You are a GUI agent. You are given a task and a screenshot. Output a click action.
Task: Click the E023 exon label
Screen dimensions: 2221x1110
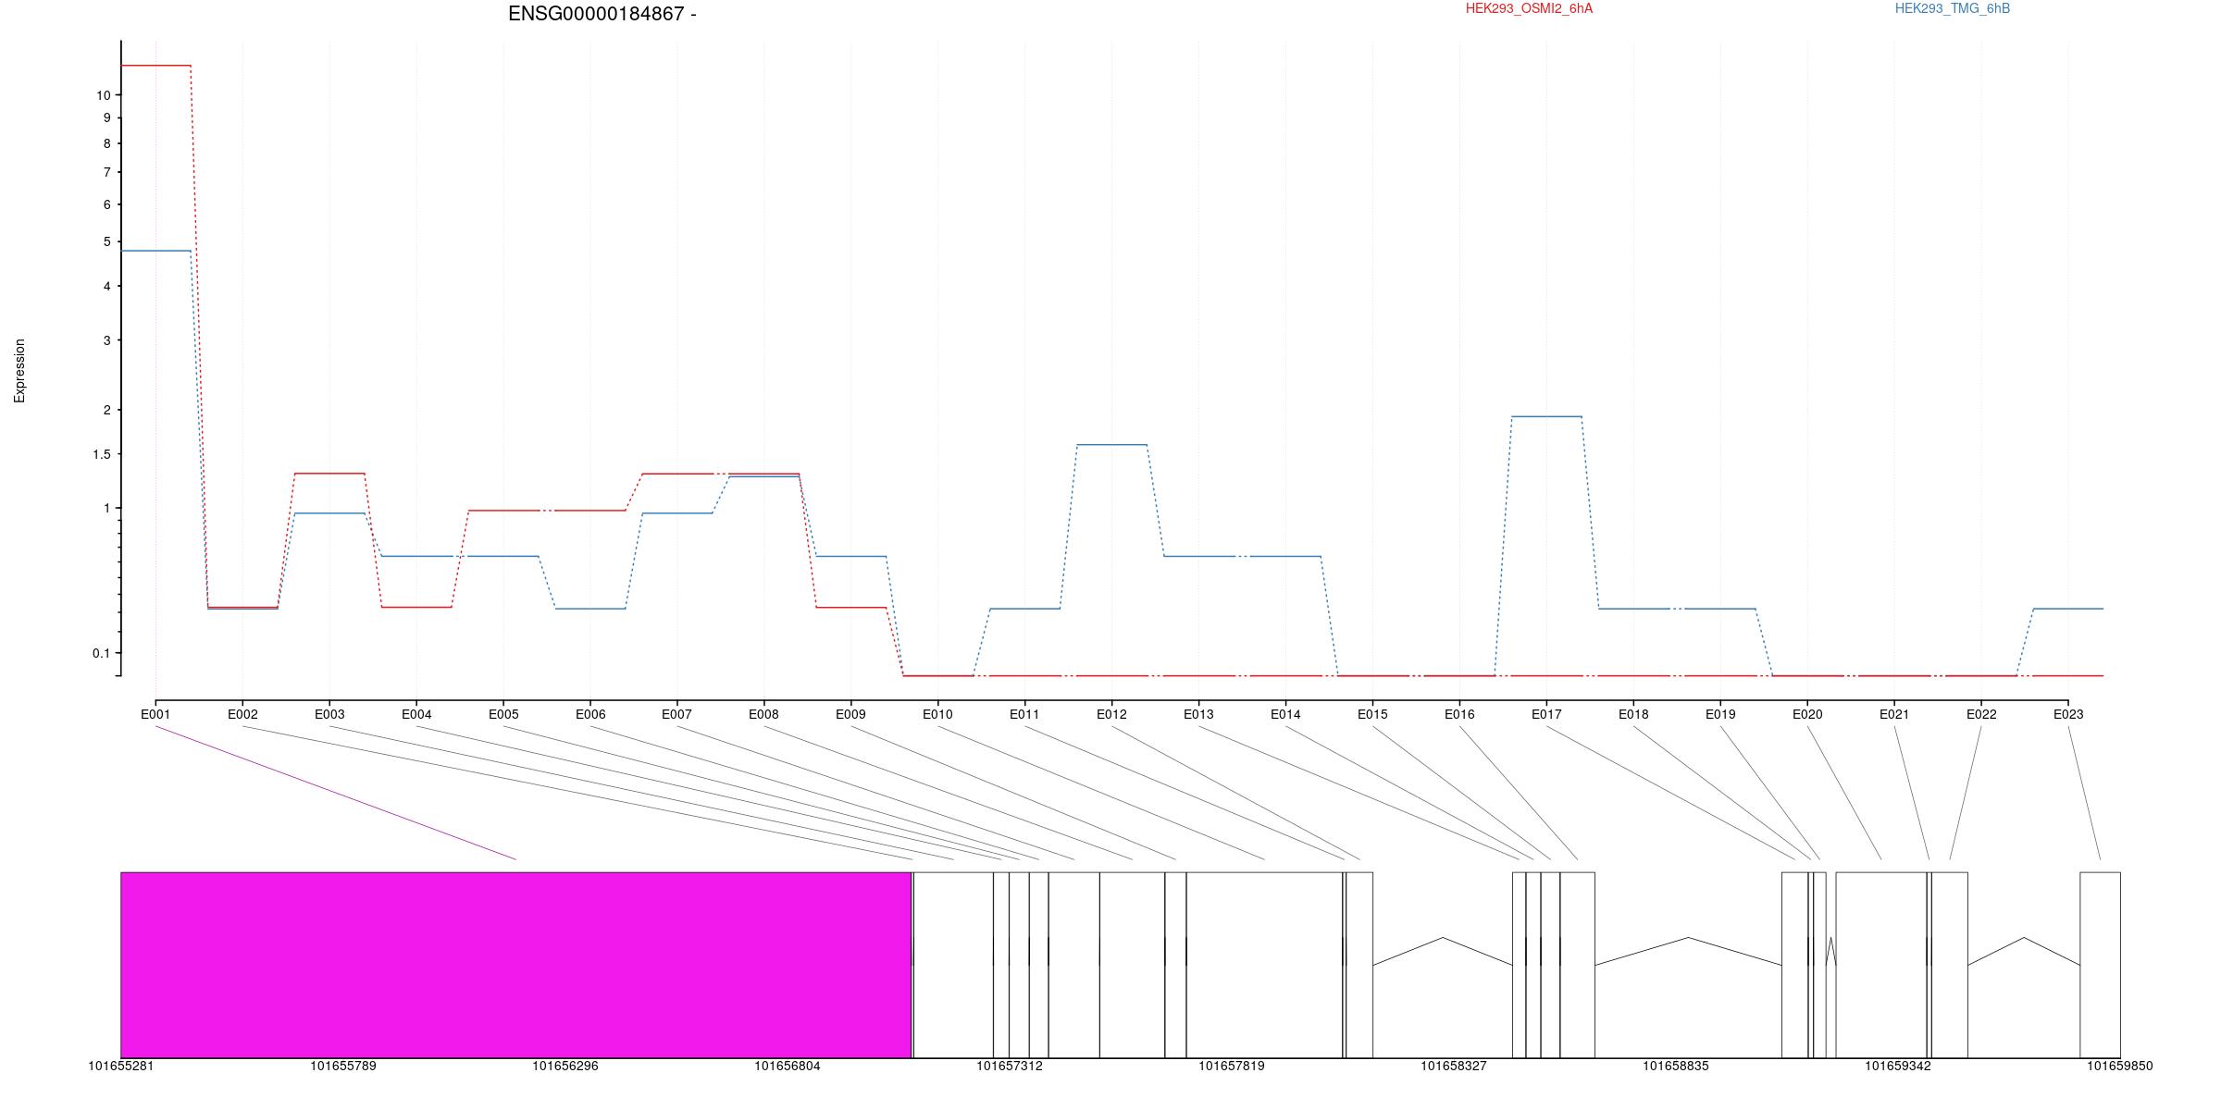pos(2068,714)
